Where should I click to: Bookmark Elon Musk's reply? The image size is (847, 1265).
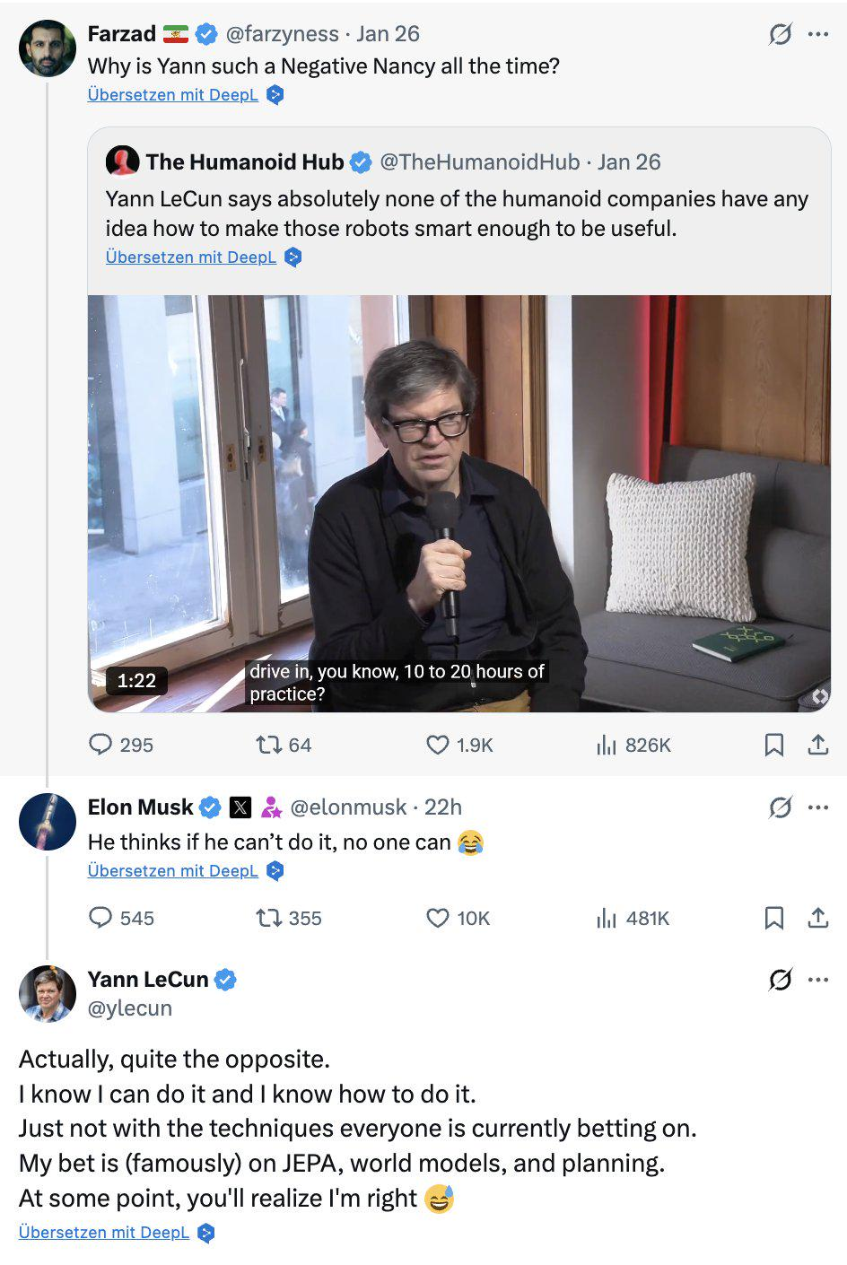point(773,918)
